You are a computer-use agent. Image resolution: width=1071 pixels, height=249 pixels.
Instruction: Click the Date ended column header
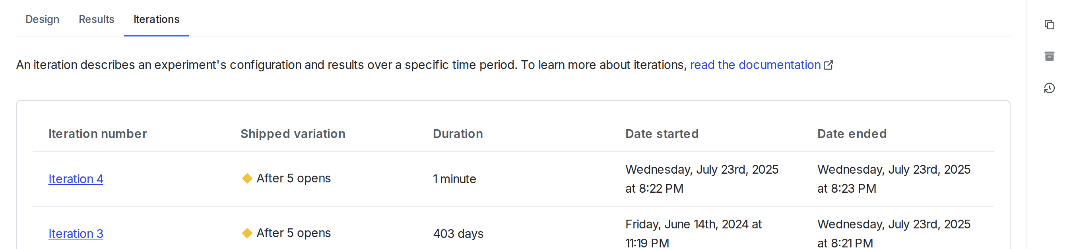[852, 134]
